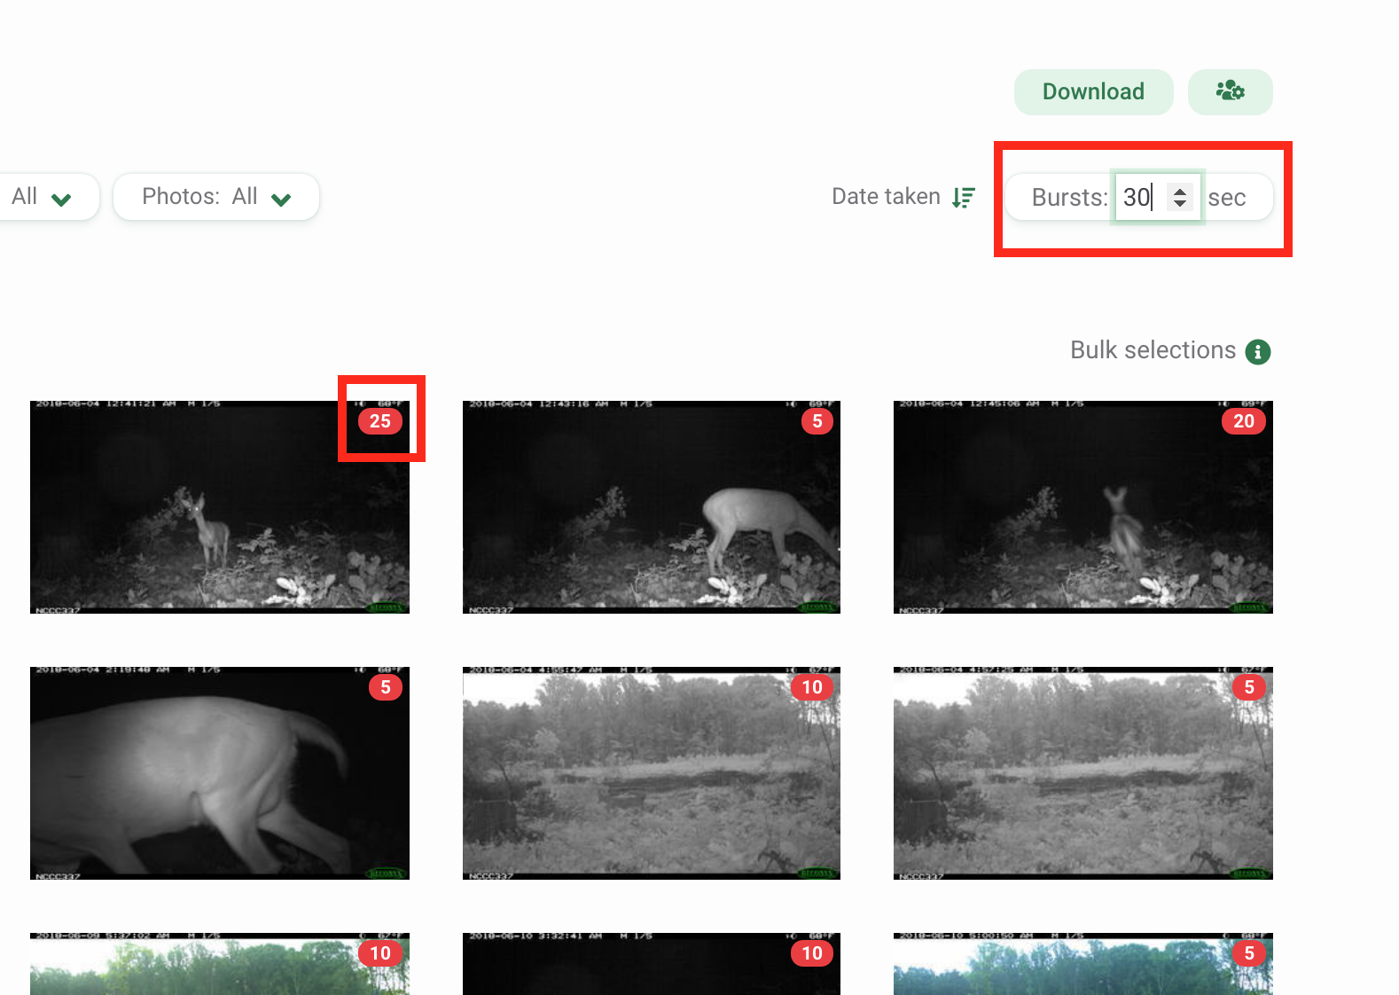Open the daytime field photo with 5 badge
1399x995 pixels.
(1083, 773)
